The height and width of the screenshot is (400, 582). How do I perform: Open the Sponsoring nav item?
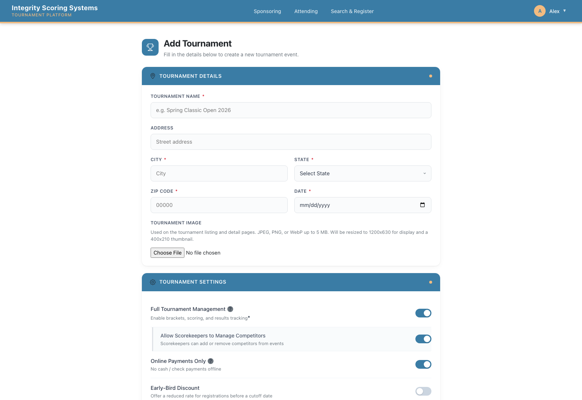[x=267, y=11]
